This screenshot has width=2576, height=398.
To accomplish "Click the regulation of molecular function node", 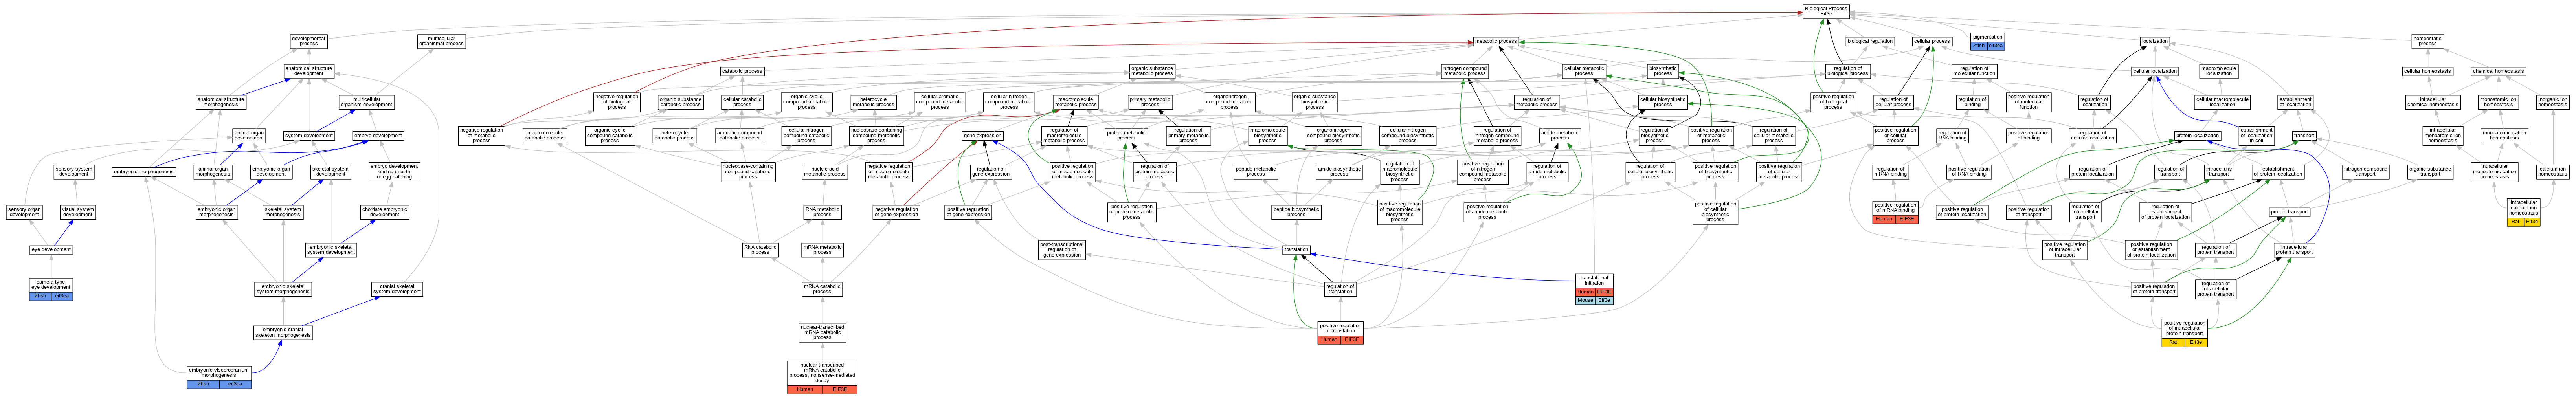I will (x=1974, y=71).
